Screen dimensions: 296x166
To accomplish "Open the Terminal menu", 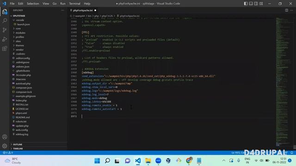I will [x=74, y=4].
